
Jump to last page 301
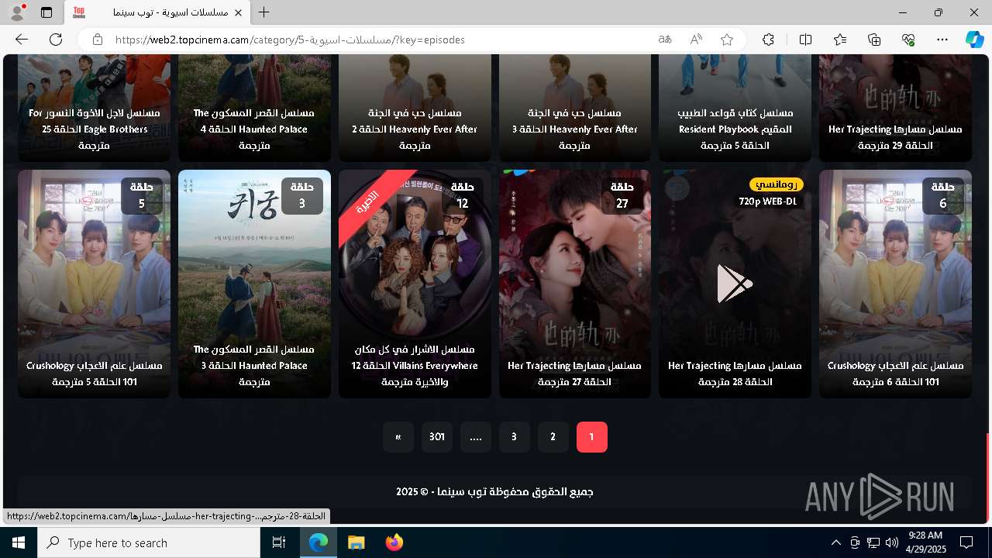pyautogui.click(x=437, y=437)
